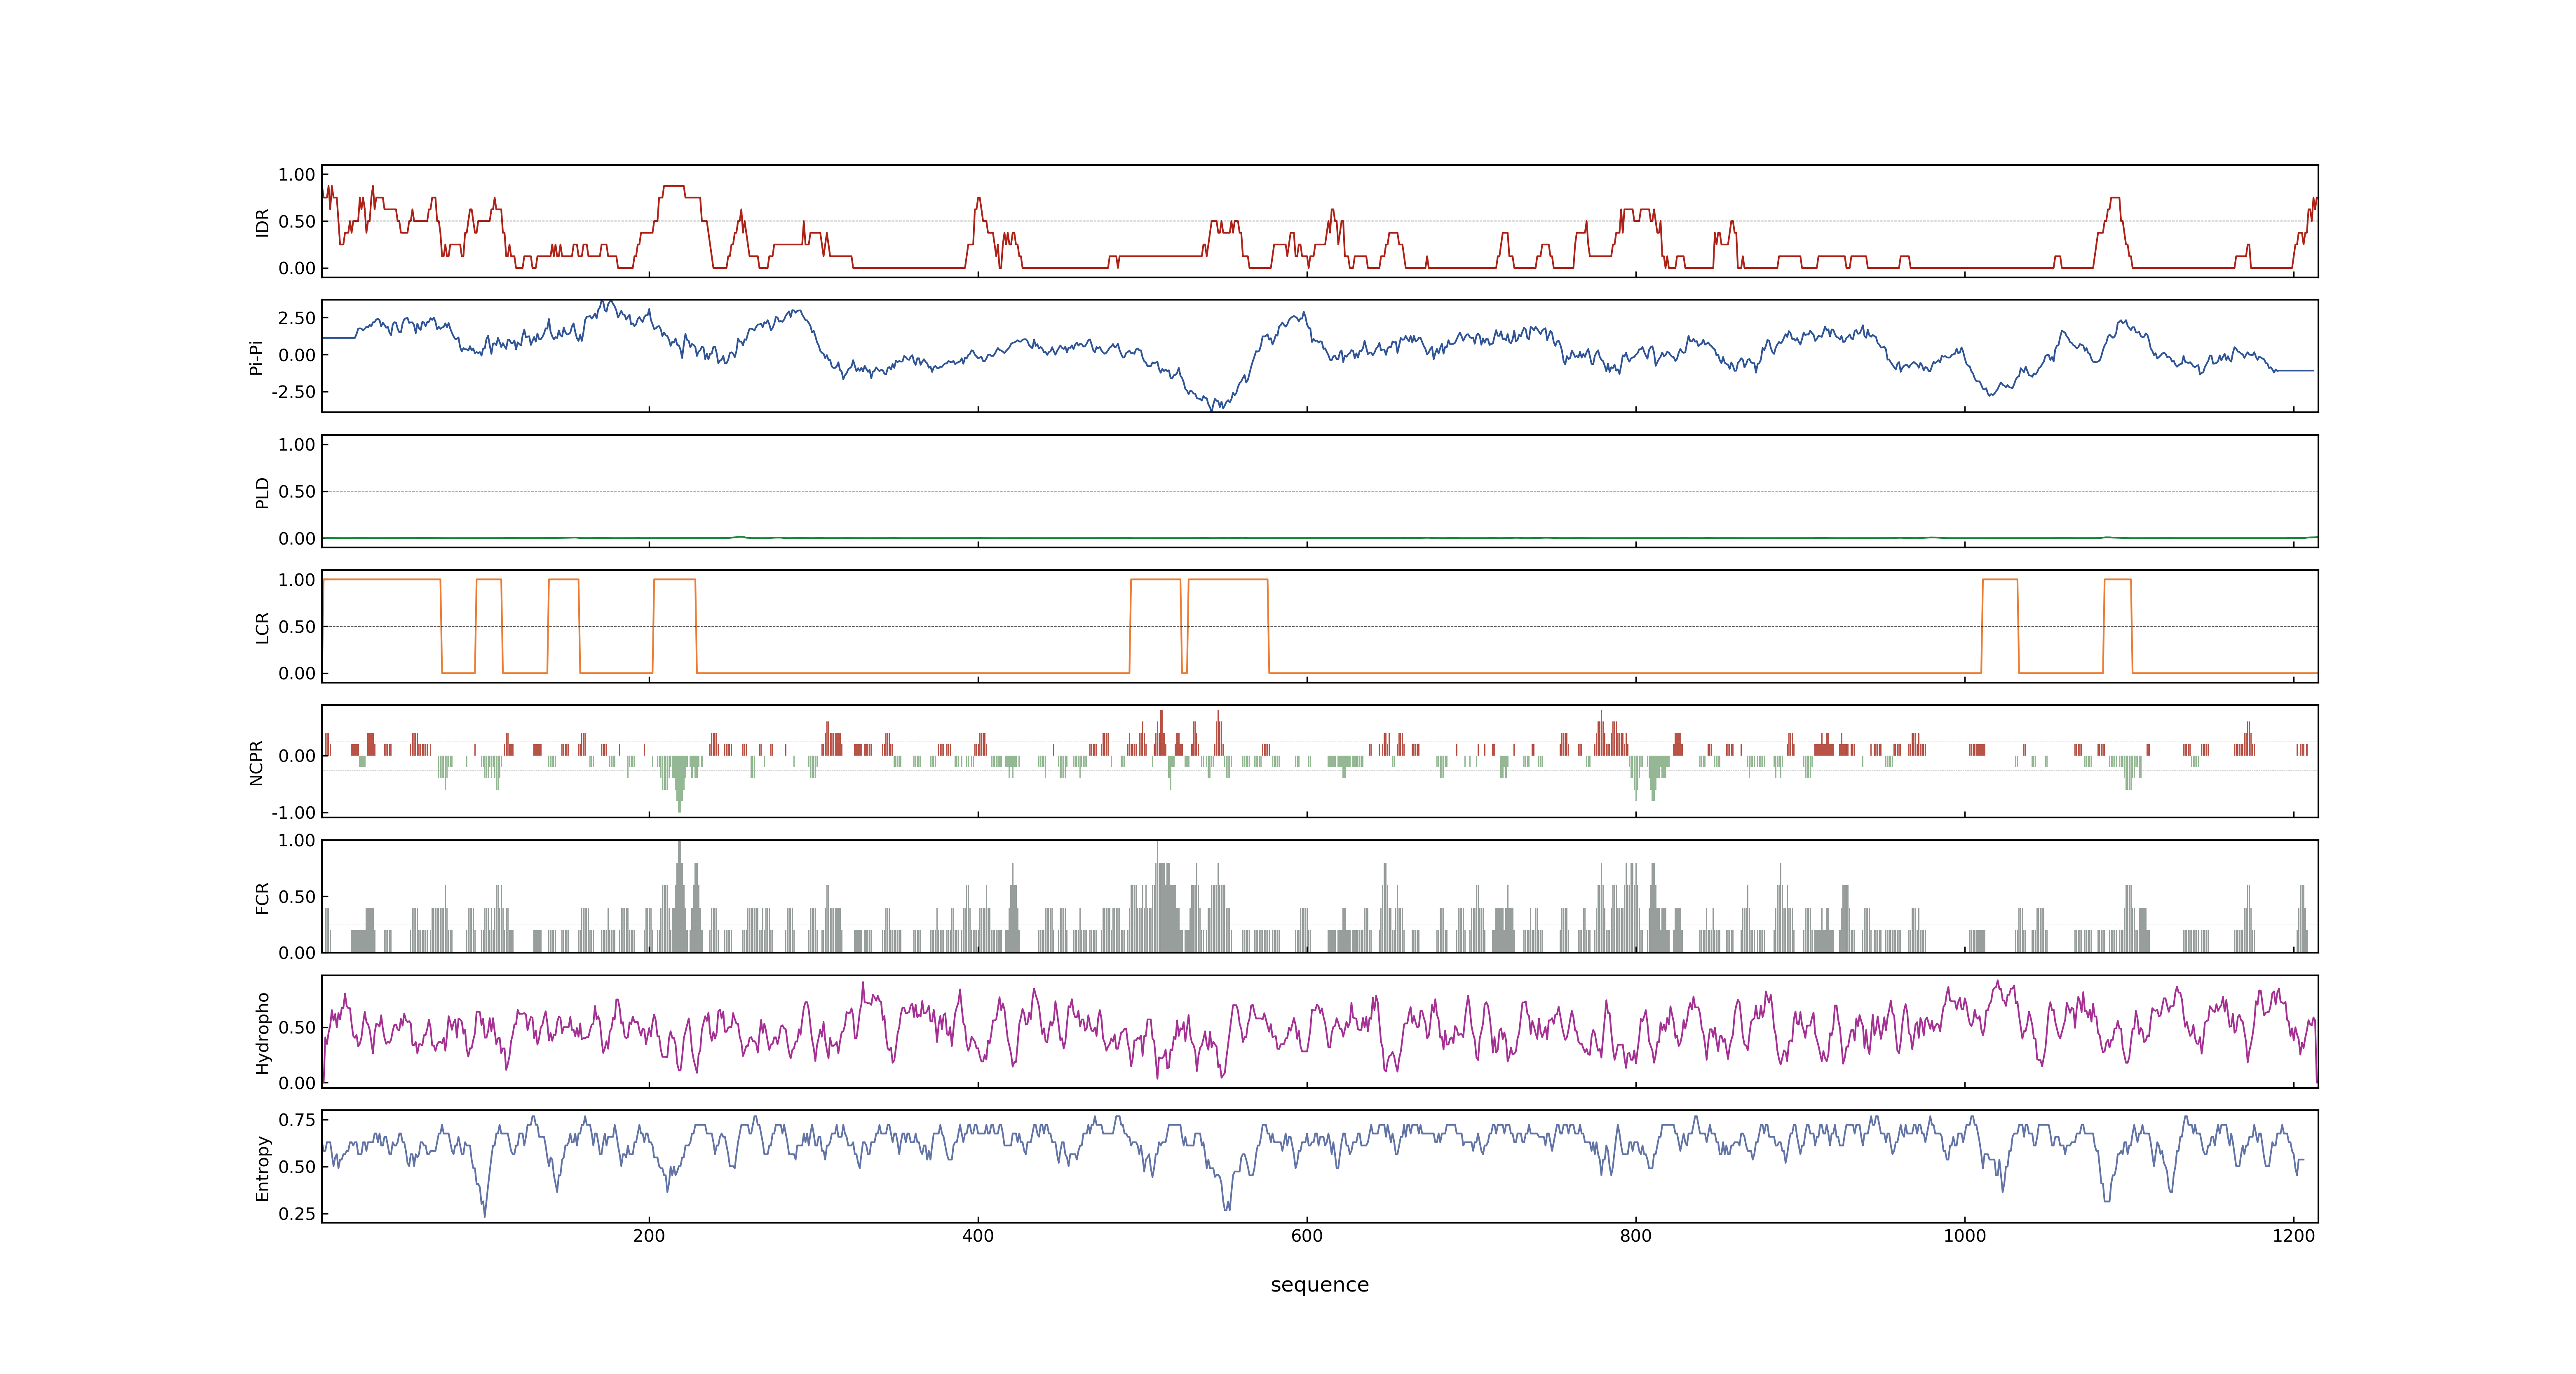The width and height of the screenshot is (2576, 1374).
Task: Select the -2.50 tick of Pi-Pi panel
Action: tap(294, 392)
